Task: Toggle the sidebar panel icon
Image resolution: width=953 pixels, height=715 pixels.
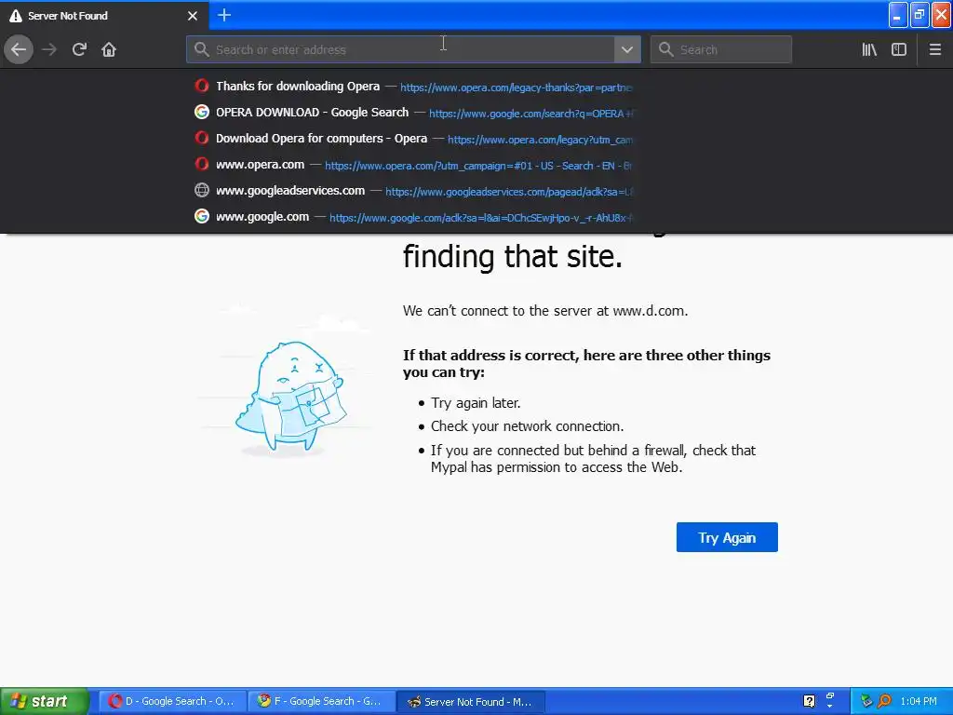Action: [x=899, y=49]
